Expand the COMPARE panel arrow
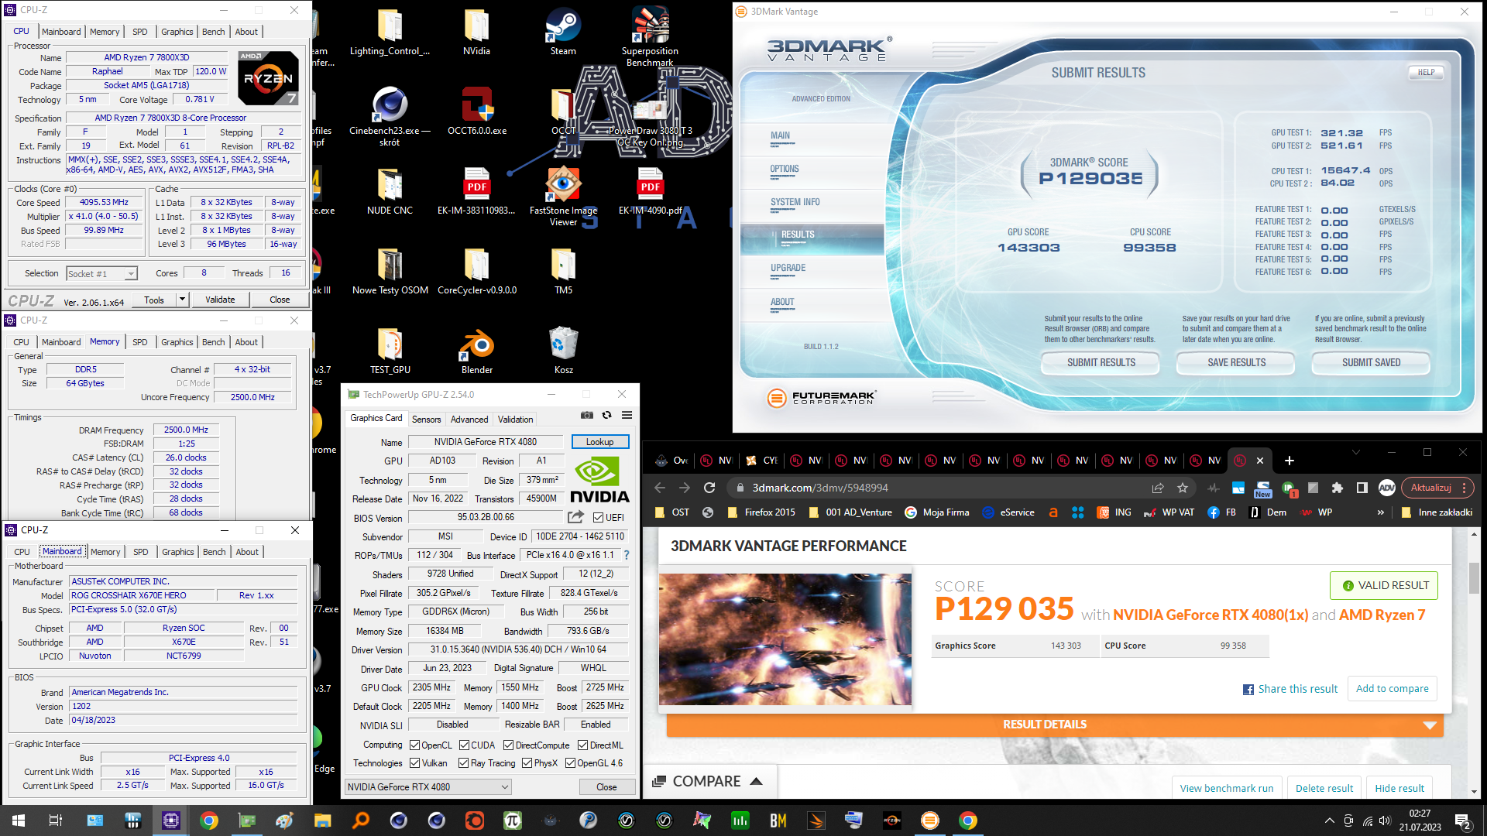The width and height of the screenshot is (1487, 836). 757,782
